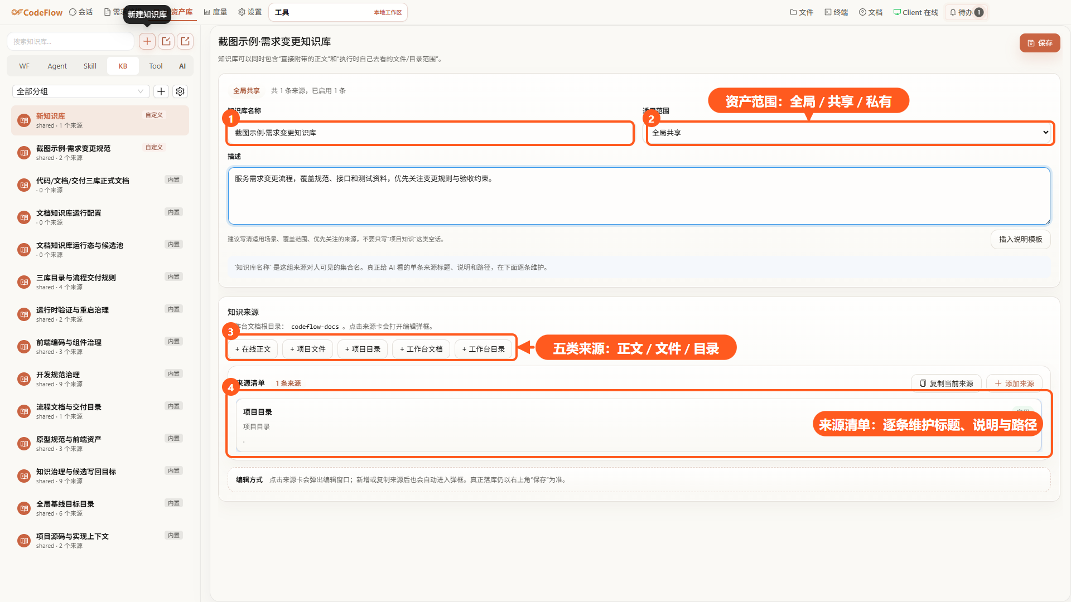Click the 内置 tag on 运行时验证与重启治理
1071x602 pixels.
174,309
